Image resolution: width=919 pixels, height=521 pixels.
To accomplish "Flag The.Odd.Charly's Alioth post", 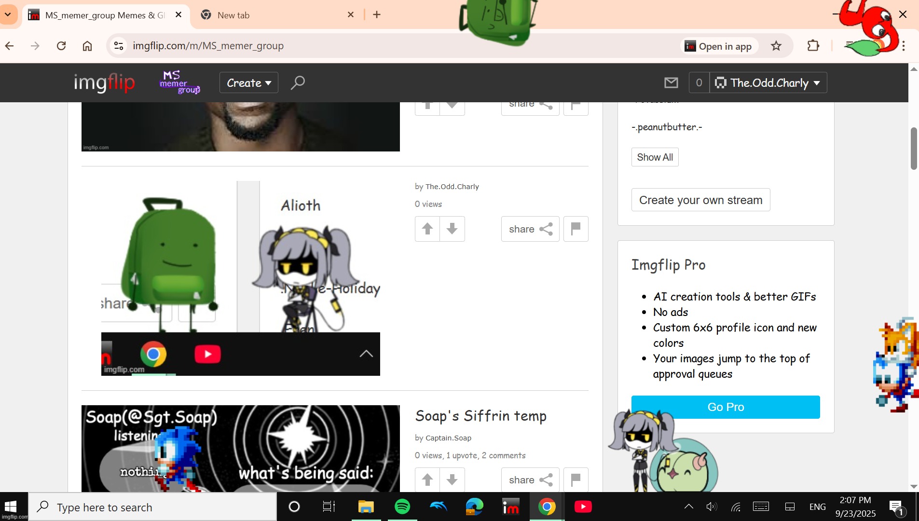I will pyautogui.click(x=576, y=229).
